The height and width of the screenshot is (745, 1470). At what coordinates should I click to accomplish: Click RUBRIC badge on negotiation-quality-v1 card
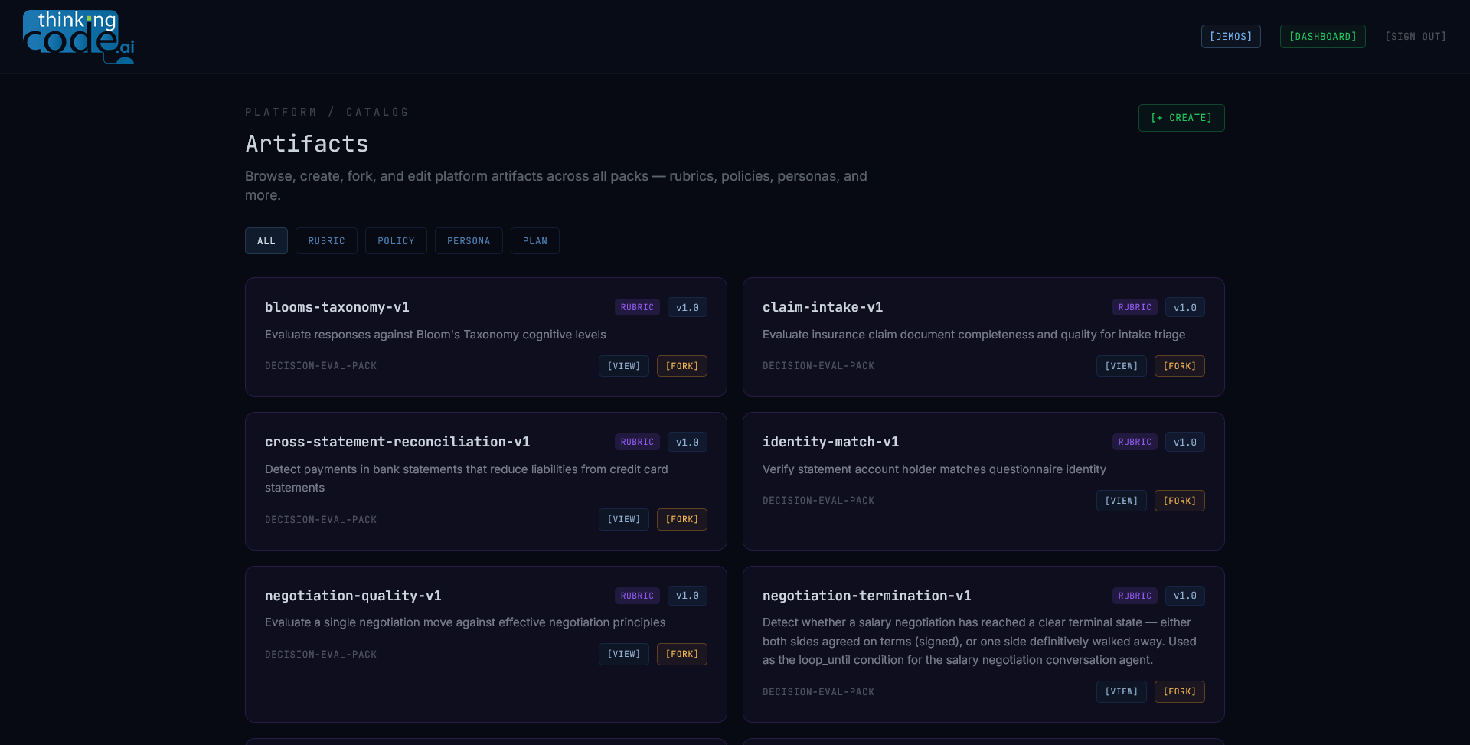tap(637, 596)
